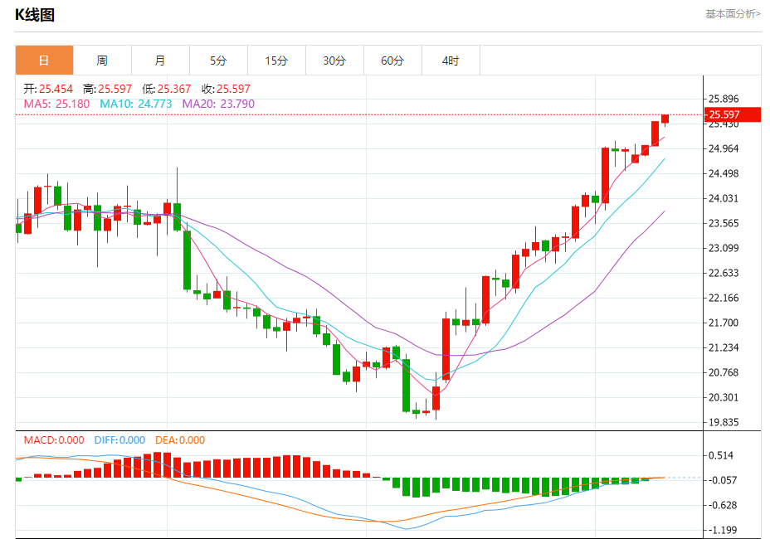Click the DEA:0.000 indicator label
This screenshot has height=539, width=770.
pos(180,439)
